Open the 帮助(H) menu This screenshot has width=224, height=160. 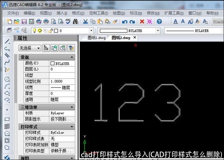(x=212, y=13)
